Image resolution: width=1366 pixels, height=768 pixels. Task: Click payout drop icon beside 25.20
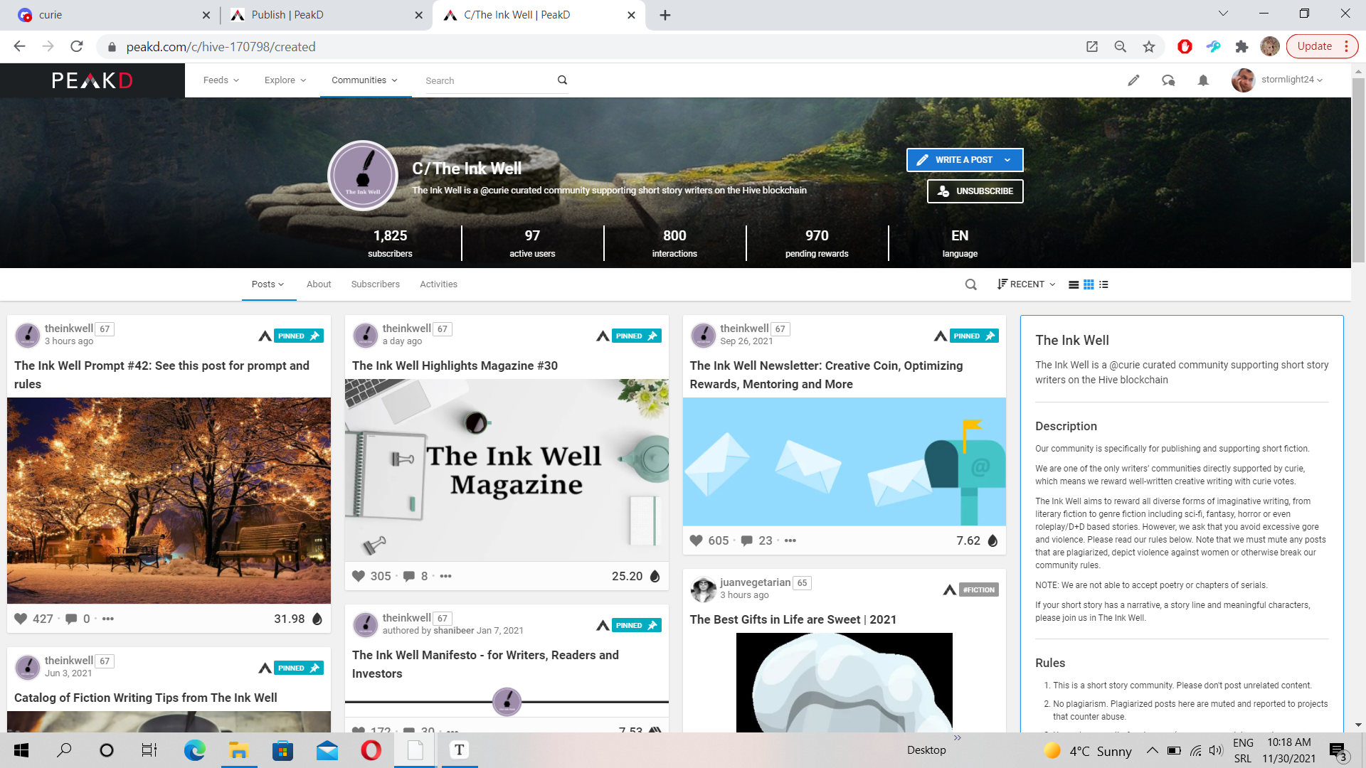pyautogui.click(x=655, y=576)
